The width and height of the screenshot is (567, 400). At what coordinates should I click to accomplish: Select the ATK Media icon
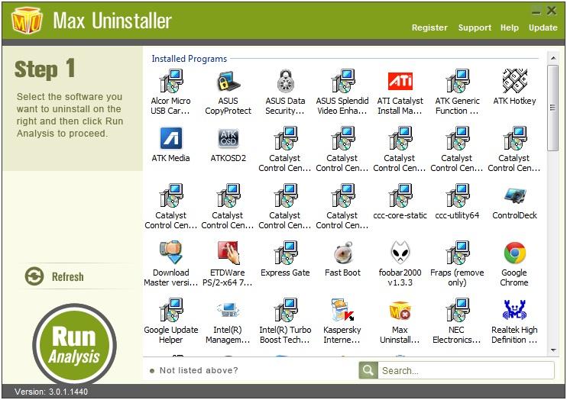(x=171, y=138)
